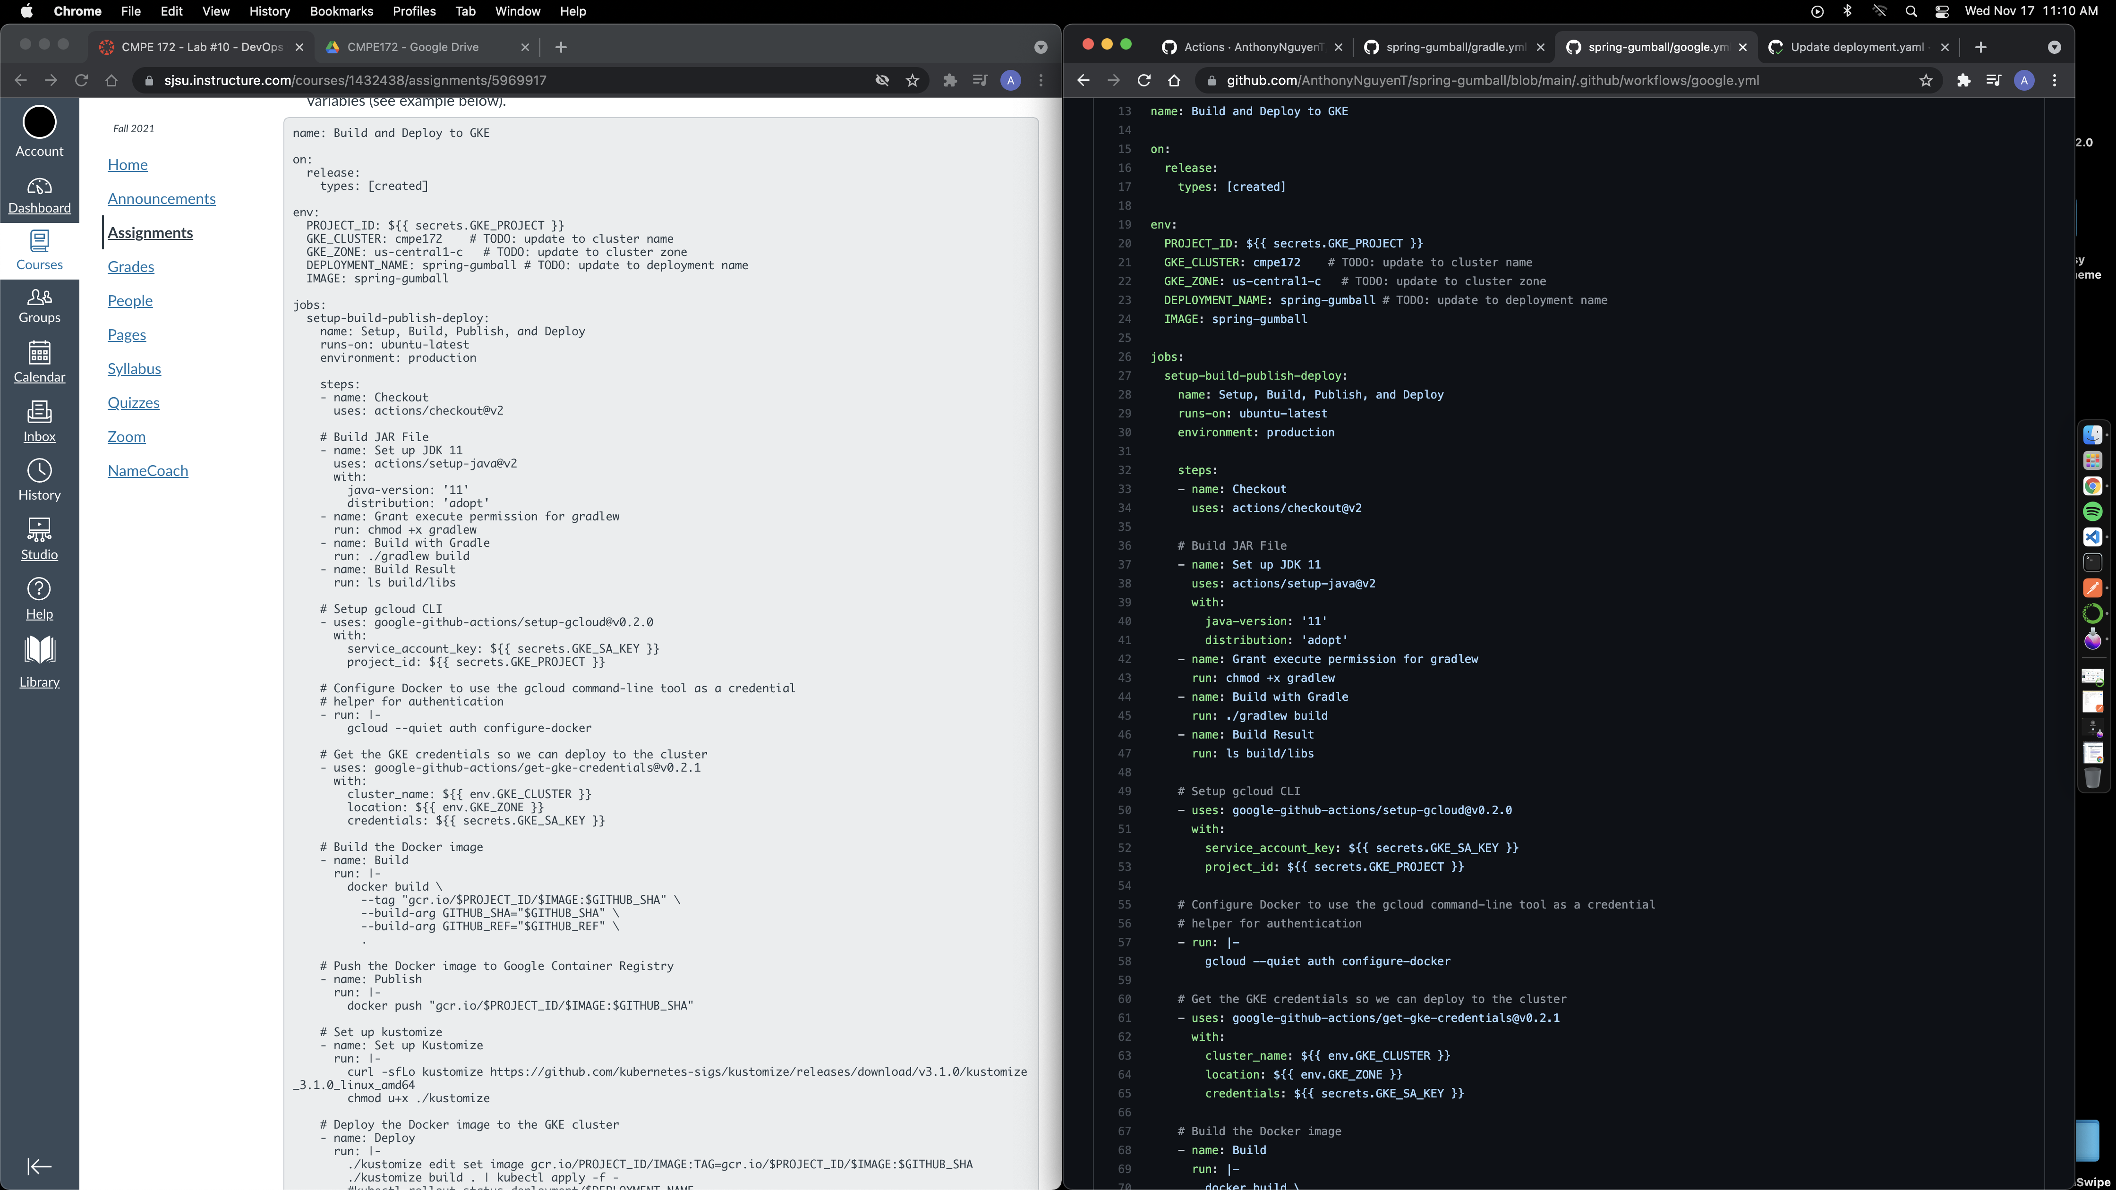Click the GitHub address bar URL field

point(1492,80)
